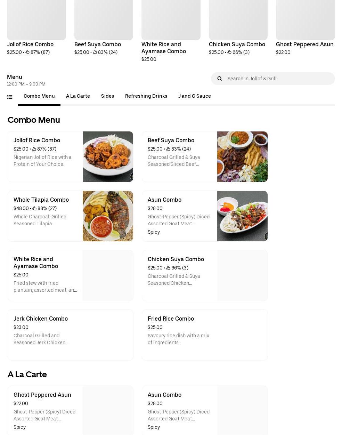Click the thumbs-up rating on Whole Tilapia Combo
The height and width of the screenshot is (435, 342).
(44, 208)
